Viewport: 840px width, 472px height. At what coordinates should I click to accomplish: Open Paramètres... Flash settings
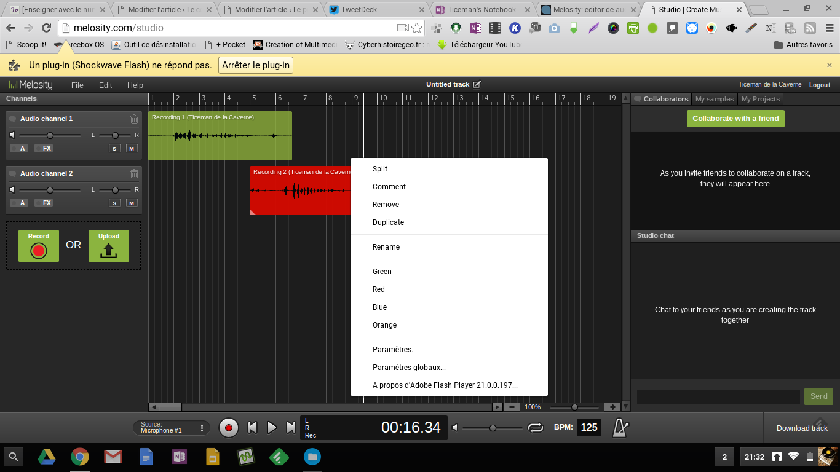449,350
